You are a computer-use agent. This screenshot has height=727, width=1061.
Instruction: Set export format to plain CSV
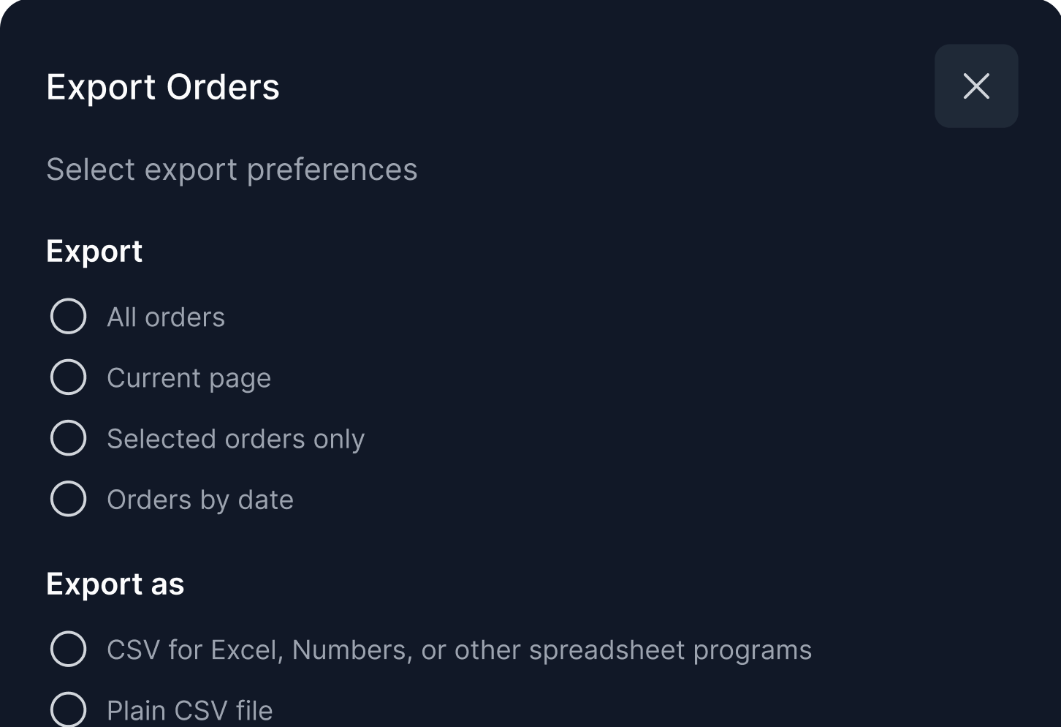(x=68, y=709)
